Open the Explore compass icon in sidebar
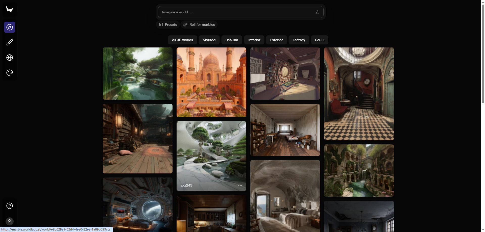Screen dimensions: 485x232 click(x=9, y=27)
